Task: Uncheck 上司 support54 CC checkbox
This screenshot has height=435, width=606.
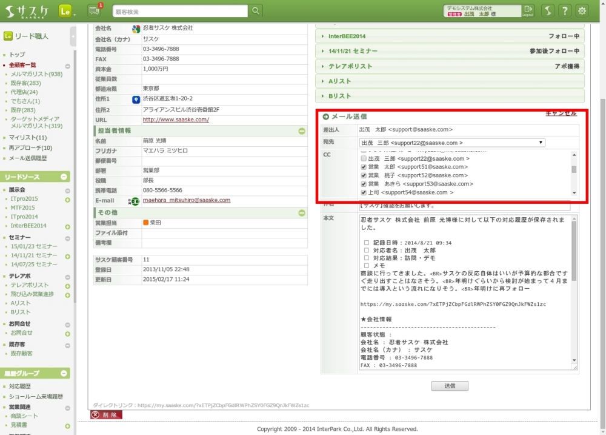Action: click(364, 192)
